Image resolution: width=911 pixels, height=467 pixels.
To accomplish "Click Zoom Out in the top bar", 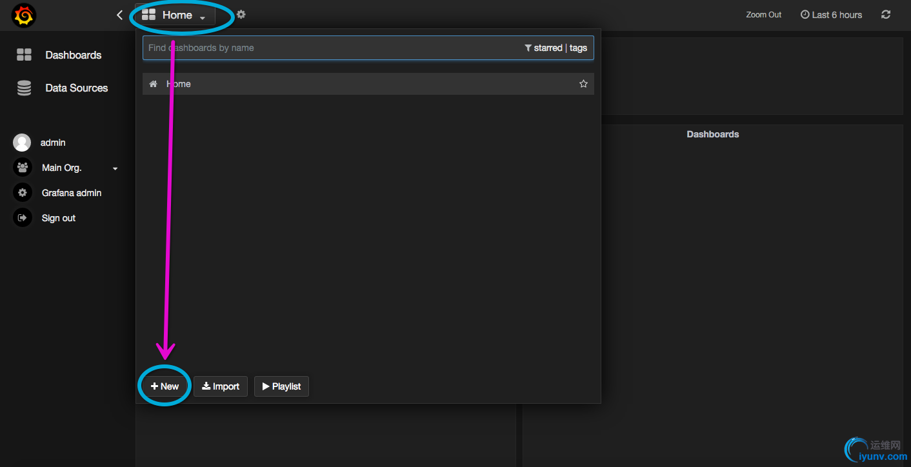I will coord(763,15).
